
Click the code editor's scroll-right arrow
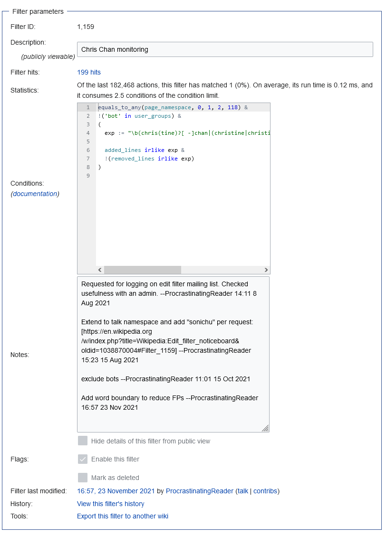[x=266, y=270]
